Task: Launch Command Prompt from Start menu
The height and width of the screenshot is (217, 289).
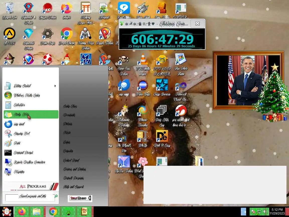Action: 31,153
